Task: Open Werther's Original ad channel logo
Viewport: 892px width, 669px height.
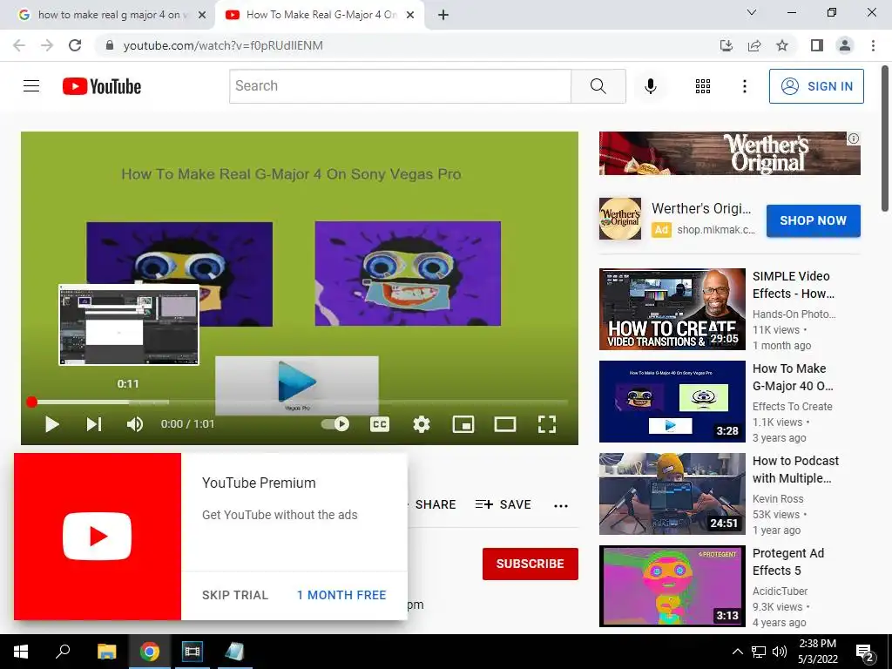Action: point(620,219)
